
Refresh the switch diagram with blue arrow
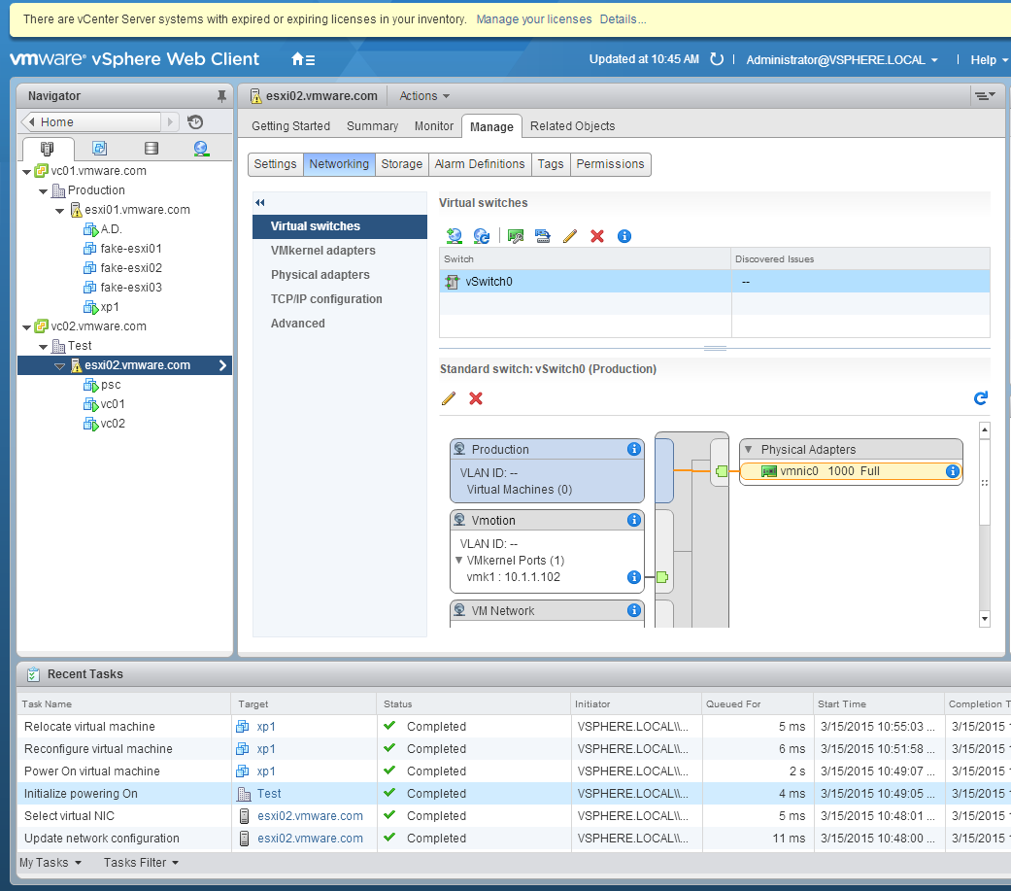tap(981, 398)
